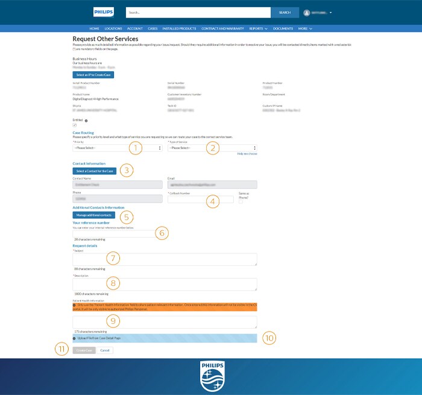Click the Cancel button

coord(105,350)
